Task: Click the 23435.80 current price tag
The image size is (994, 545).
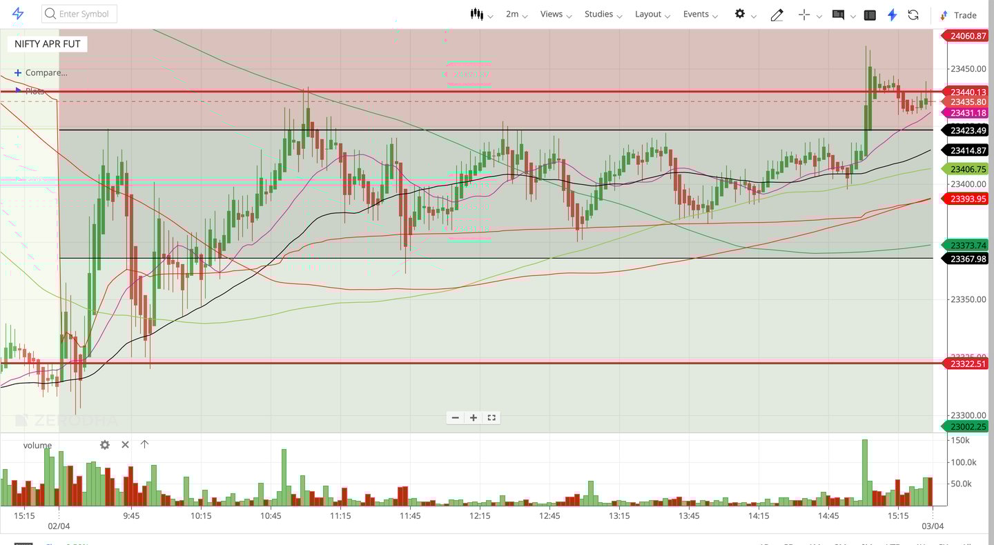Action: point(965,101)
